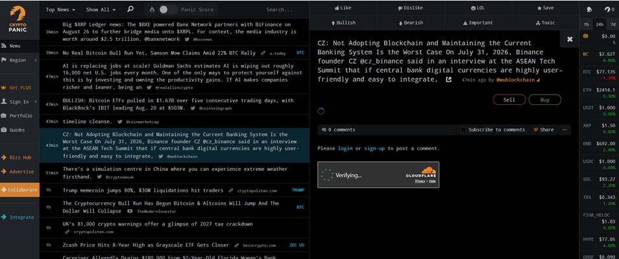Click the notifications bell icon top right

pos(589,10)
